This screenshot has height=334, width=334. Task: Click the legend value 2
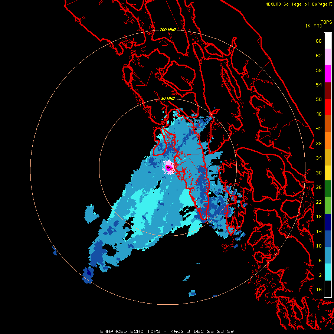pos(320,275)
